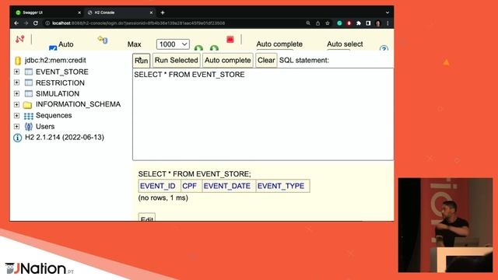Select RESTRICTION table name in tree
This screenshot has width=498, height=280.
60,83
